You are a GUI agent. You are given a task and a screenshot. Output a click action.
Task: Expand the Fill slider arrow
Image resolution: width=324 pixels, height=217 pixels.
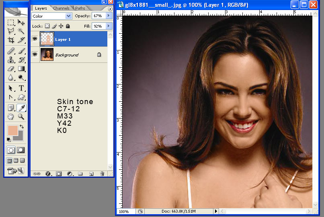point(108,26)
